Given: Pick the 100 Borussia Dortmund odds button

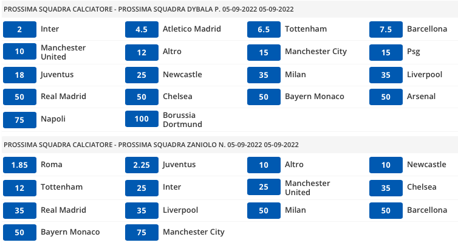Looking at the screenshot, I should tap(142, 120).
